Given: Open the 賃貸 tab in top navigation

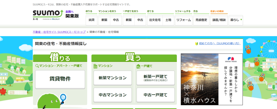Looking at the screenshot, I should 91,20.
